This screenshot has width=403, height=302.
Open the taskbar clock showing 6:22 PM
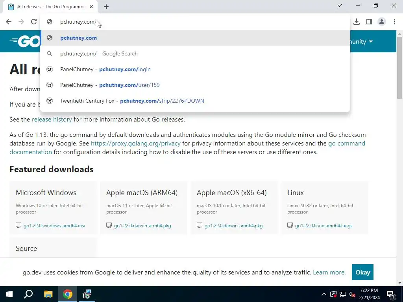(x=369, y=294)
